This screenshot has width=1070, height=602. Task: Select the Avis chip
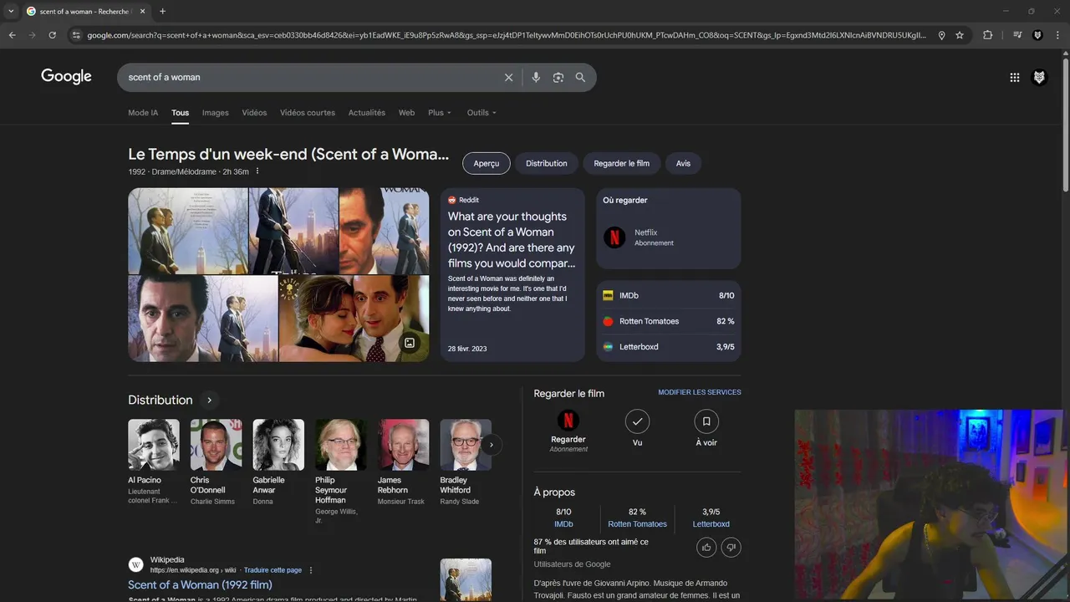pos(684,163)
